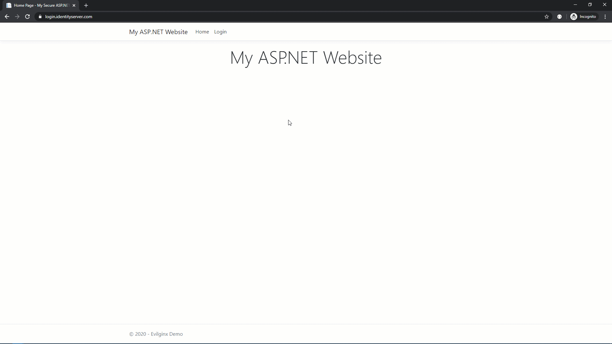Image resolution: width=612 pixels, height=344 pixels.
Task: View site info via padlock icon
Action: [x=40, y=17]
